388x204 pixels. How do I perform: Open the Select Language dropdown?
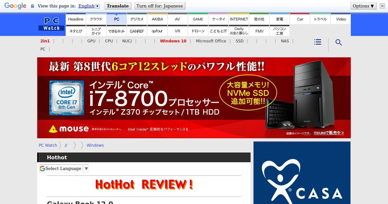pos(64,168)
